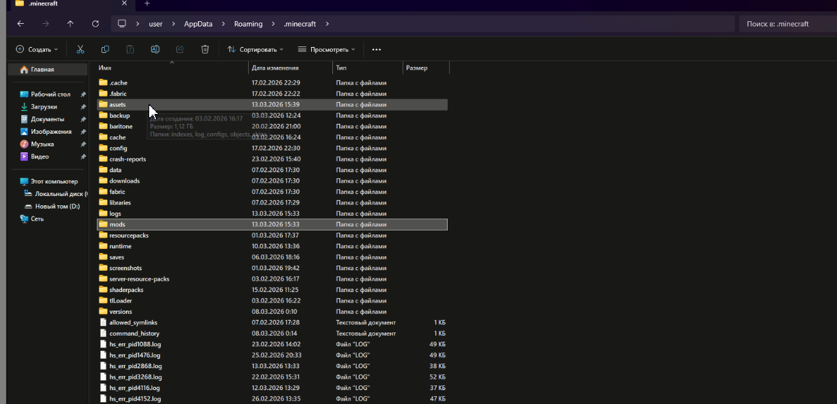Open the Создать dropdown menu
This screenshot has width=837, height=404.
[x=37, y=49]
